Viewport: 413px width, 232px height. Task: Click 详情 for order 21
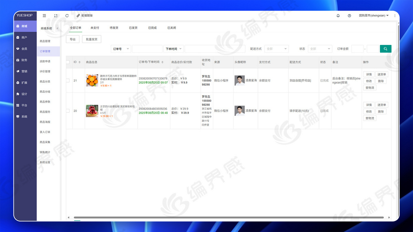point(369,74)
